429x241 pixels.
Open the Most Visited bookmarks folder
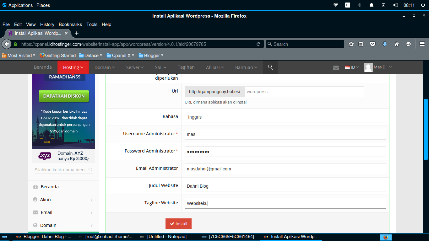(x=19, y=56)
